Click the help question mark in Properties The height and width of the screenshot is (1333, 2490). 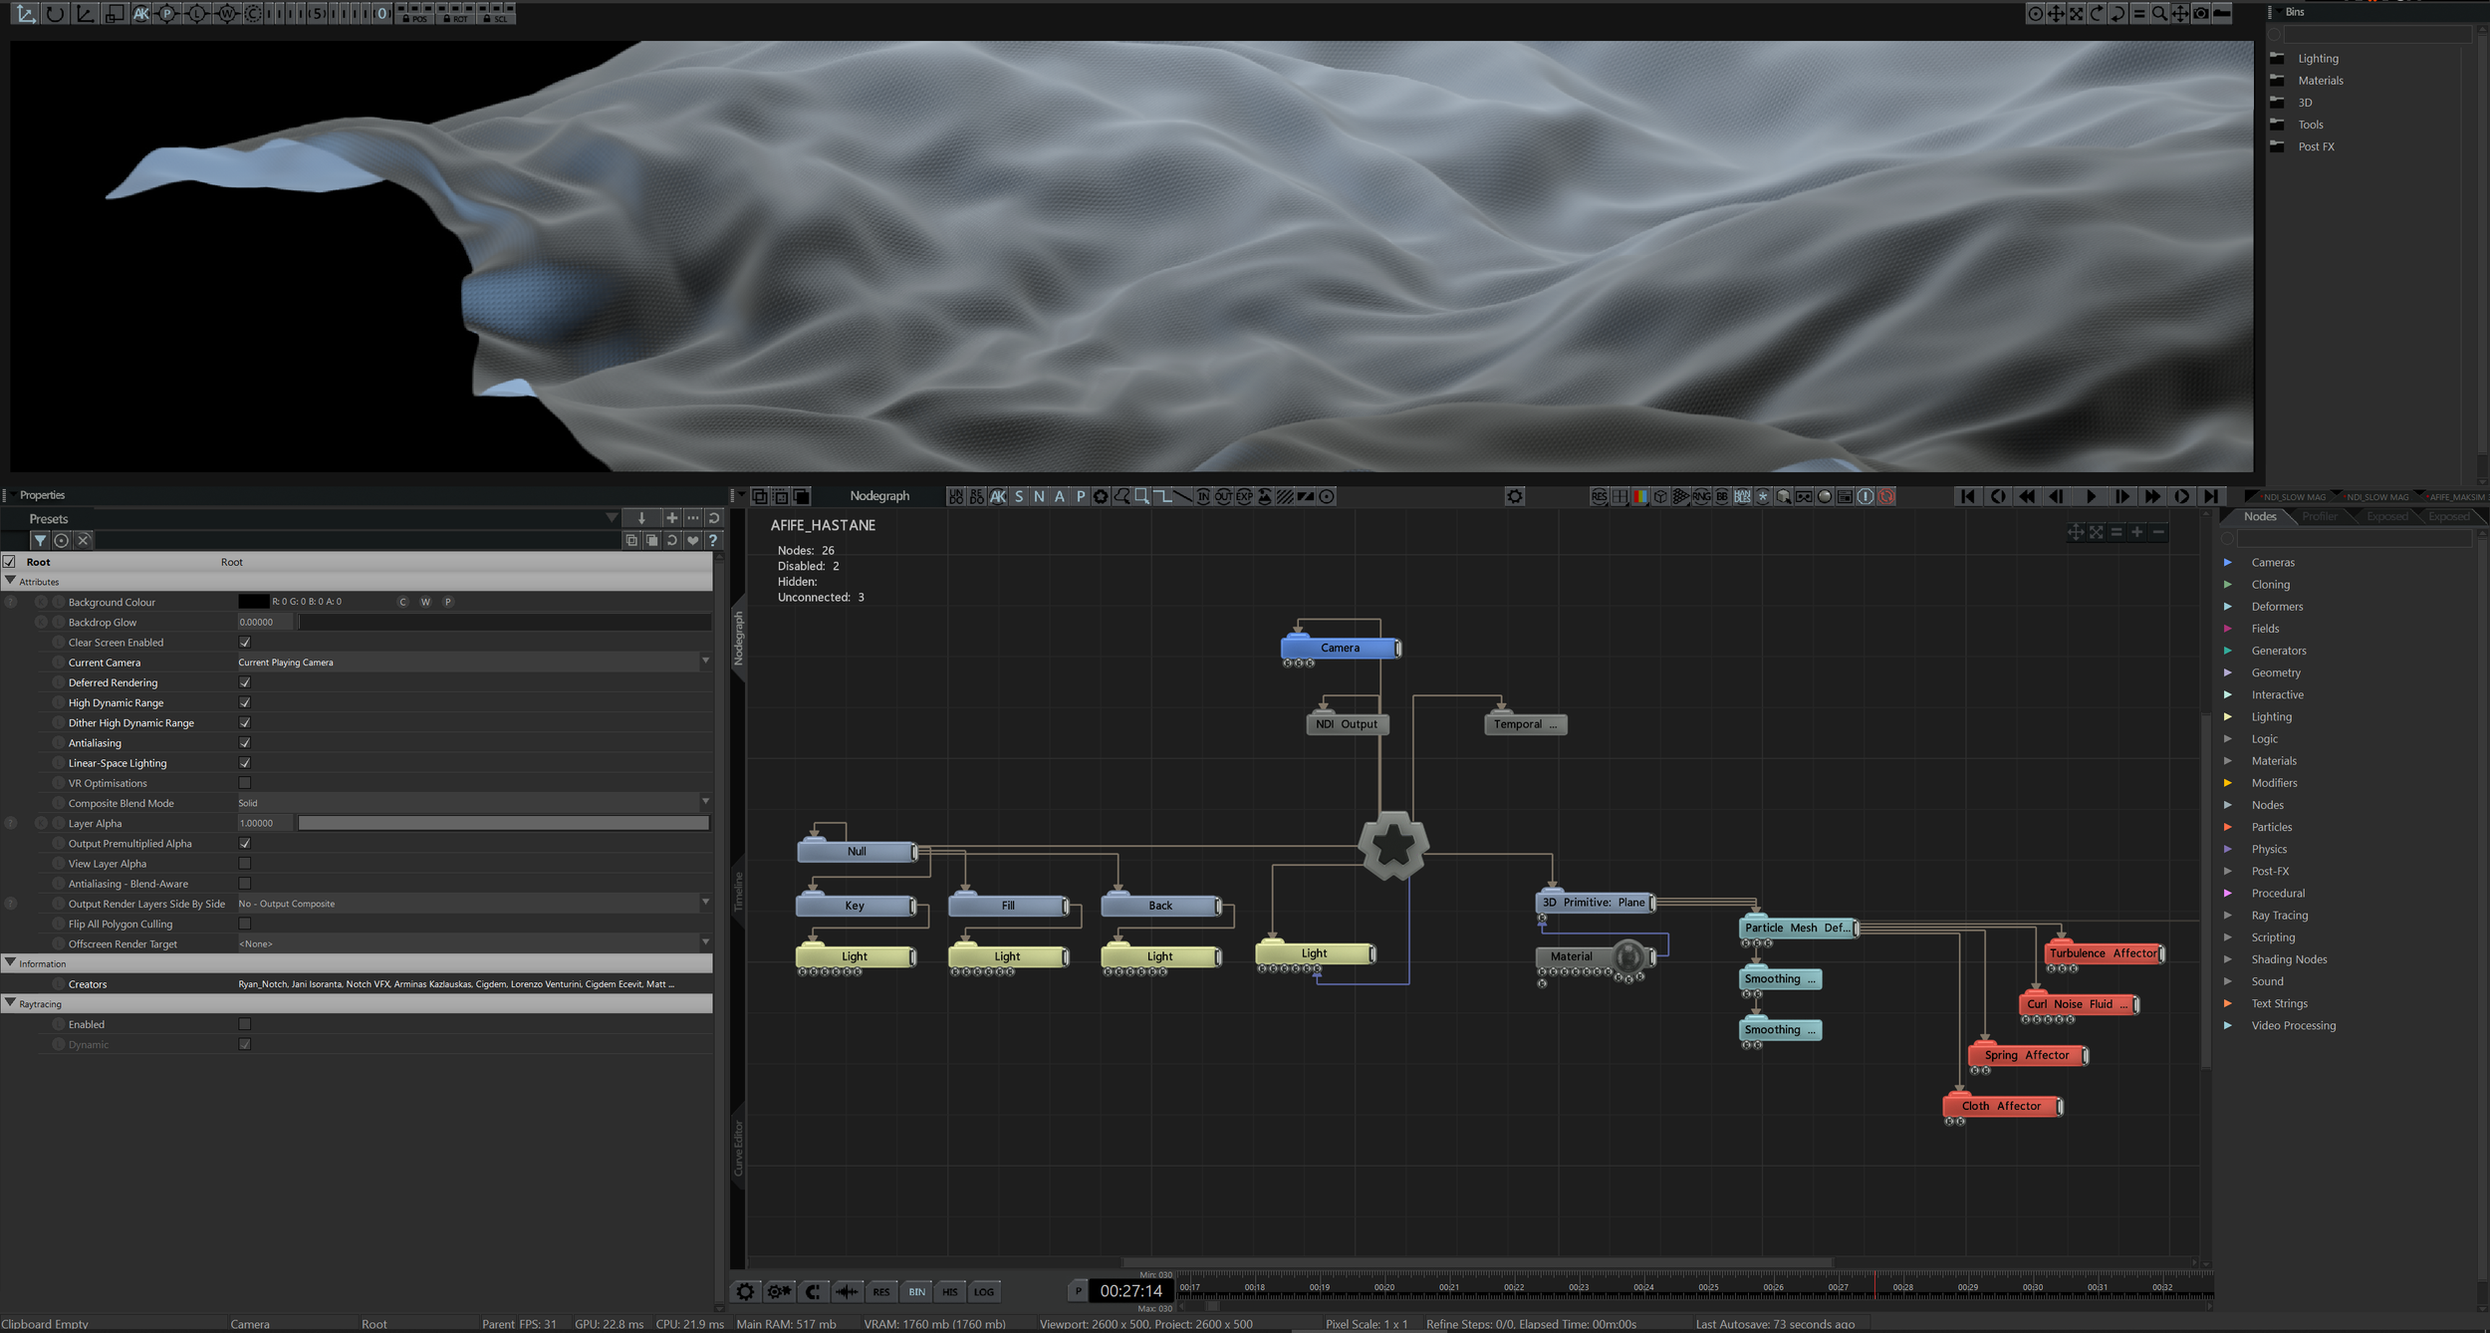pos(713,540)
